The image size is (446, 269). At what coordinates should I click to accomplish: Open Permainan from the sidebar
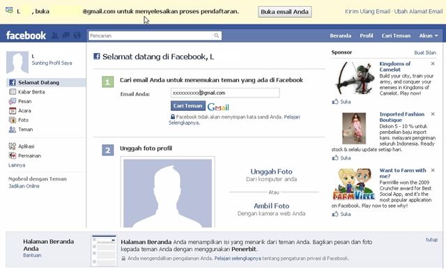coord(29,155)
